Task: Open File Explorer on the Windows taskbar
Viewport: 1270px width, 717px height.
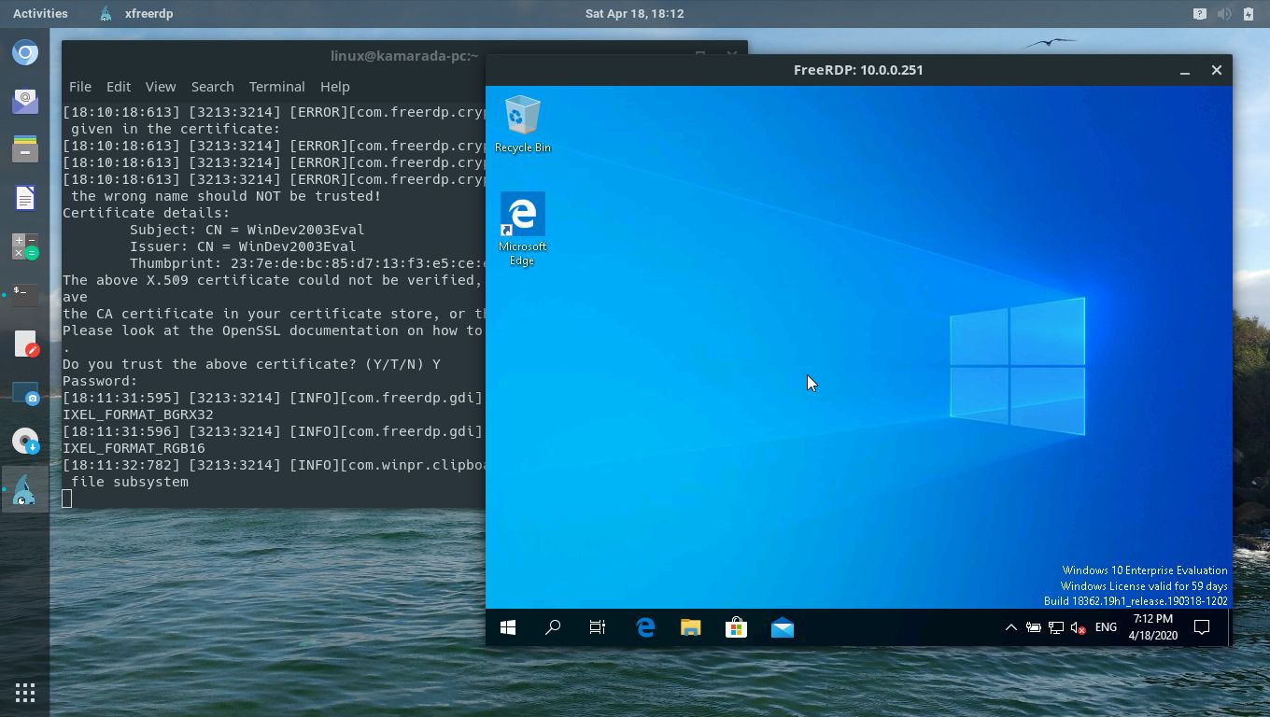Action: point(690,626)
